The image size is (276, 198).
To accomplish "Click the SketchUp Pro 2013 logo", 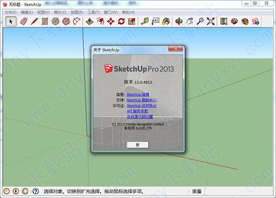I will tap(139, 69).
